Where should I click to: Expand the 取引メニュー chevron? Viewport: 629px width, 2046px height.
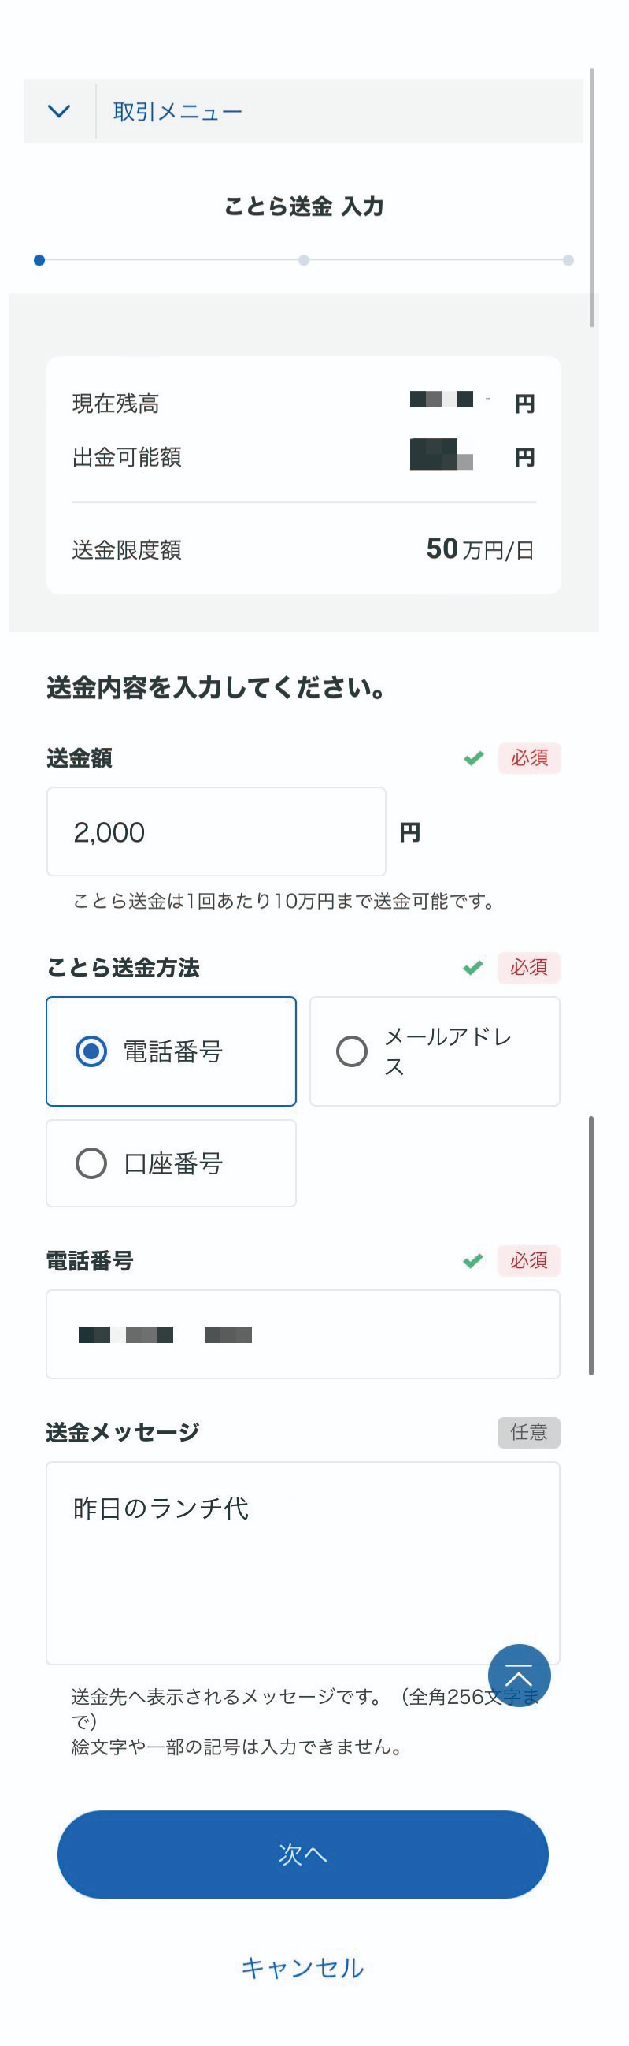click(60, 111)
